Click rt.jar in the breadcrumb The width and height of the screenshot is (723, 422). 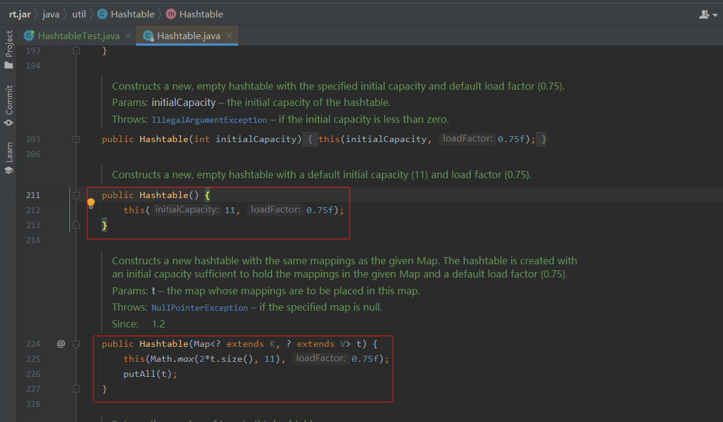pos(19,13)
